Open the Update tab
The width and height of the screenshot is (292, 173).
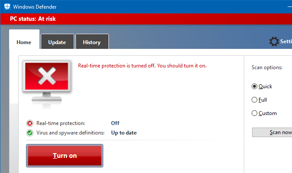tap(57, 42)
